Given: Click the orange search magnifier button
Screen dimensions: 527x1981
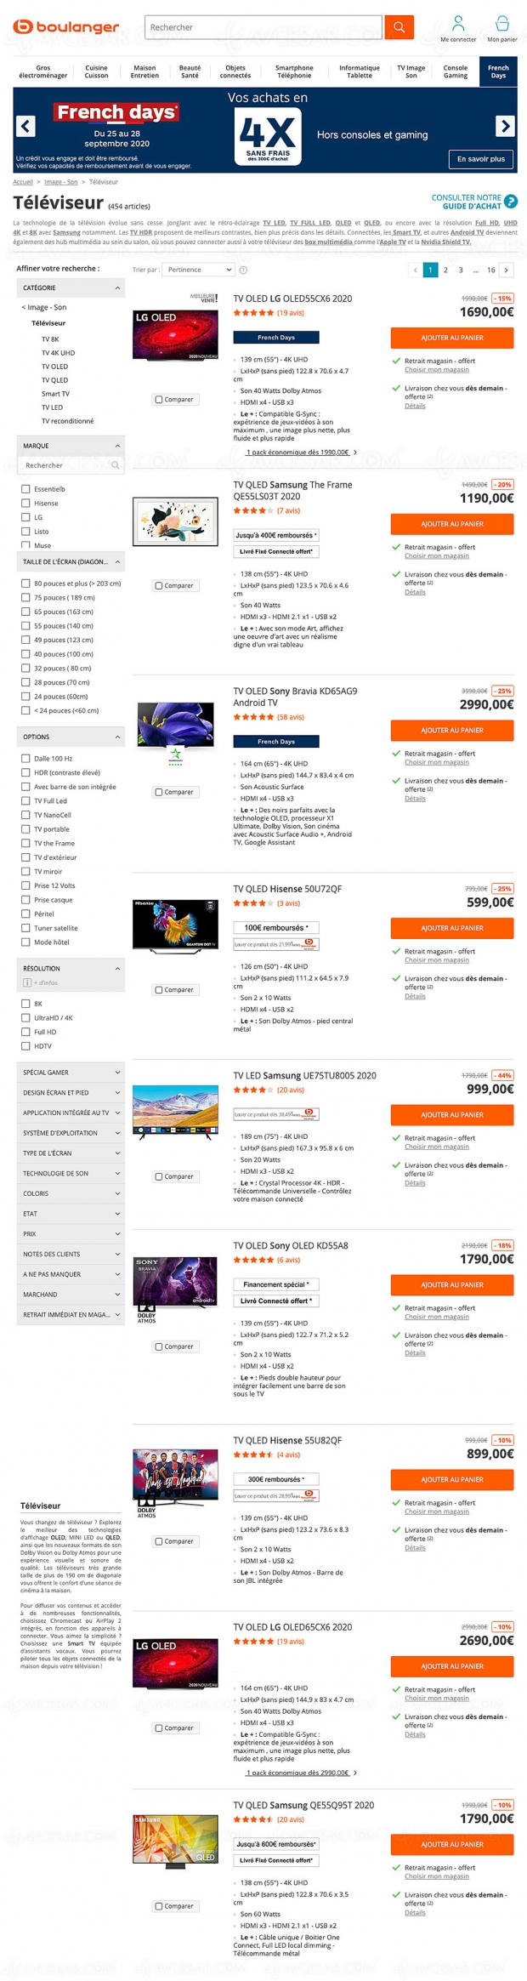Looking at the screenshot, I should [x=399, y=27].
